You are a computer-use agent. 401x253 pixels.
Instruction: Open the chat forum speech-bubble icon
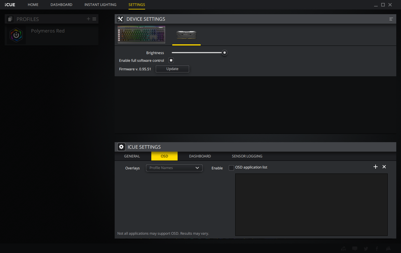355,249
